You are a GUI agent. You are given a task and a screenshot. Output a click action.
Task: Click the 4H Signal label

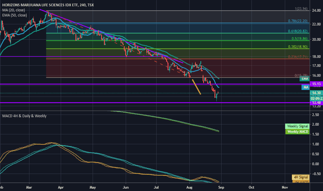[301, 177]
